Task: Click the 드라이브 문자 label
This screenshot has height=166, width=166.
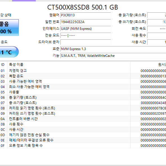Action: (49, 42)
